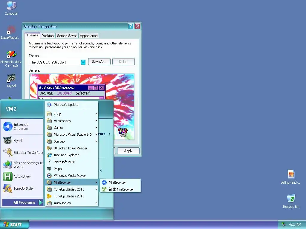306x229 pixels.
Task: Open the DataWagon desktop shortcut
Action: (11, 32)
